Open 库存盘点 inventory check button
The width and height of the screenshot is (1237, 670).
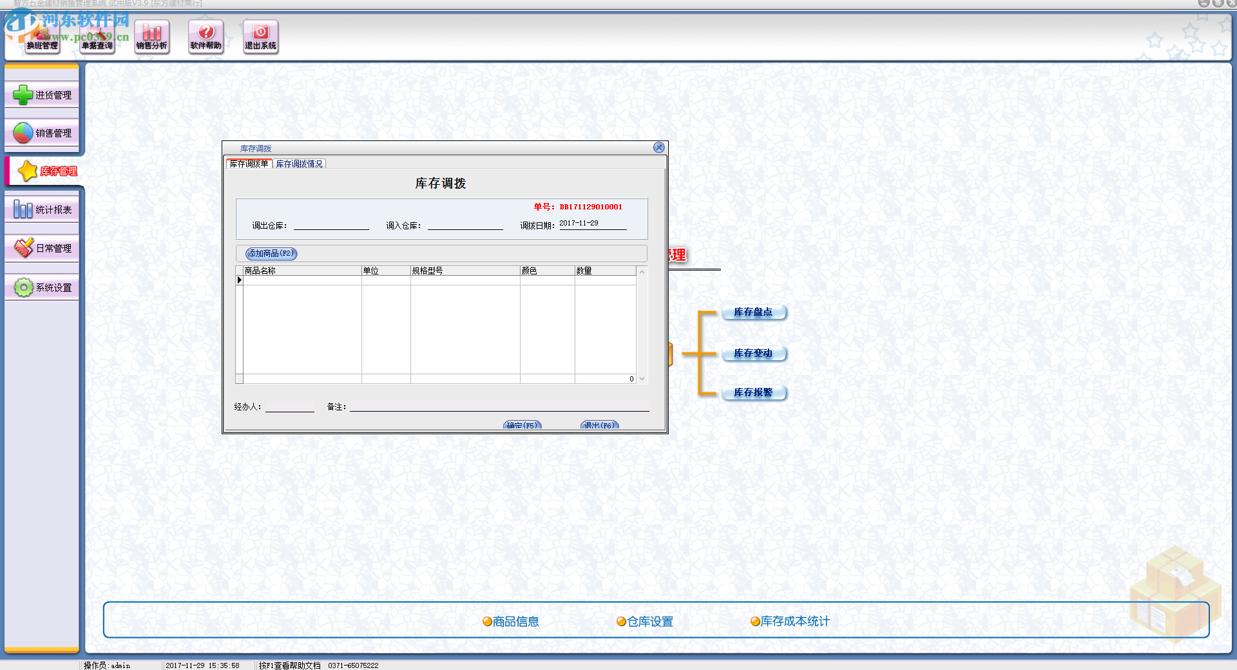pyautogui.click(x=753, y=312)
